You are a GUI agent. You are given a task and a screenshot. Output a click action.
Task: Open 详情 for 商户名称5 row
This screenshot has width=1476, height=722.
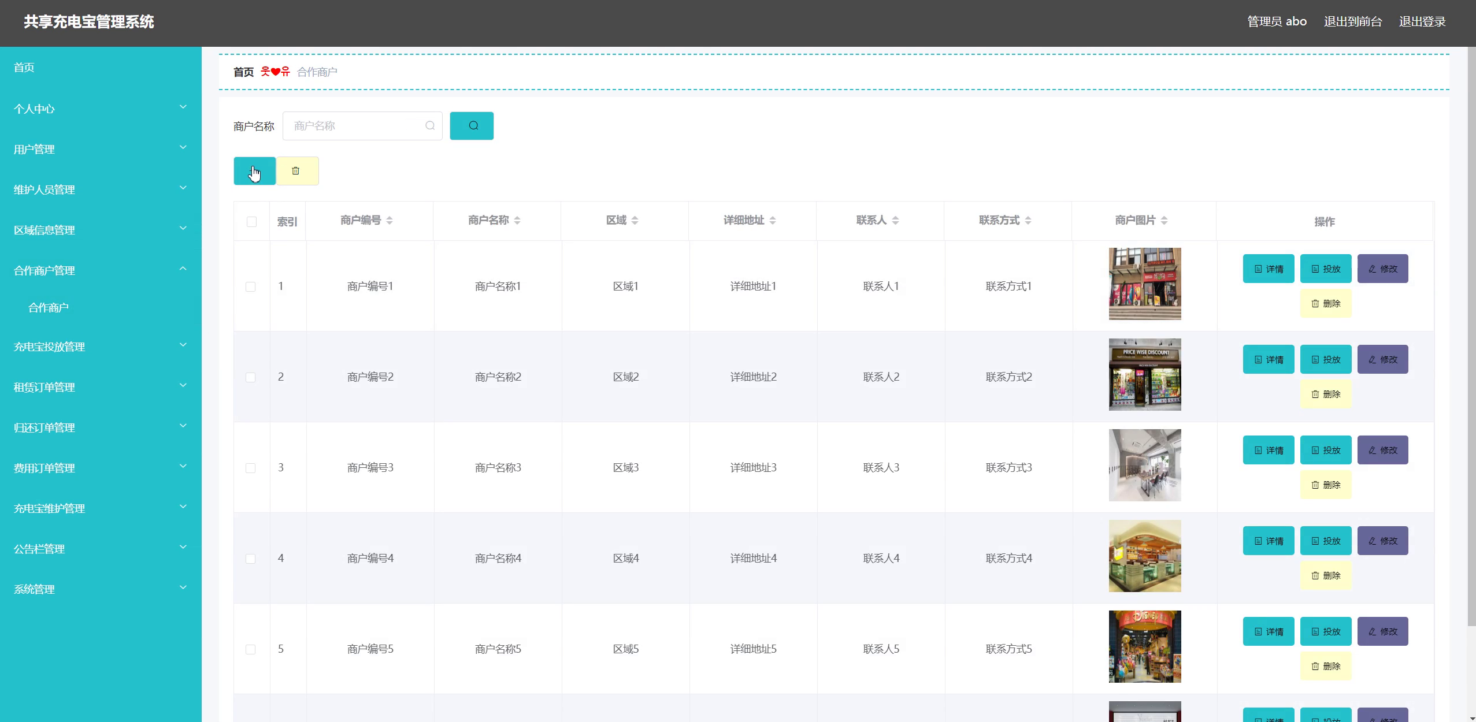(x=1269, y=631)
